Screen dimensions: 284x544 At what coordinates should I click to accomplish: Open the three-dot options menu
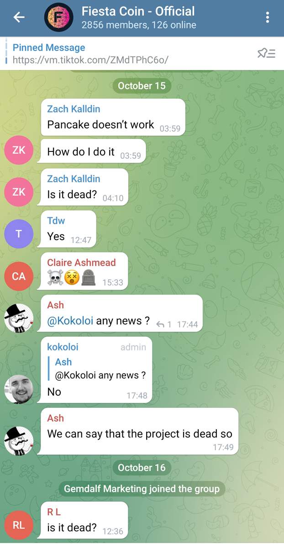click(268, 17)
